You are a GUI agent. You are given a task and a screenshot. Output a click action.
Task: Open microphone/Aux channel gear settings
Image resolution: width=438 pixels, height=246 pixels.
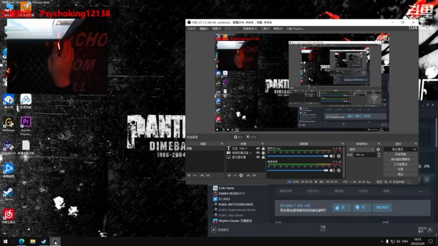[339, 156]
